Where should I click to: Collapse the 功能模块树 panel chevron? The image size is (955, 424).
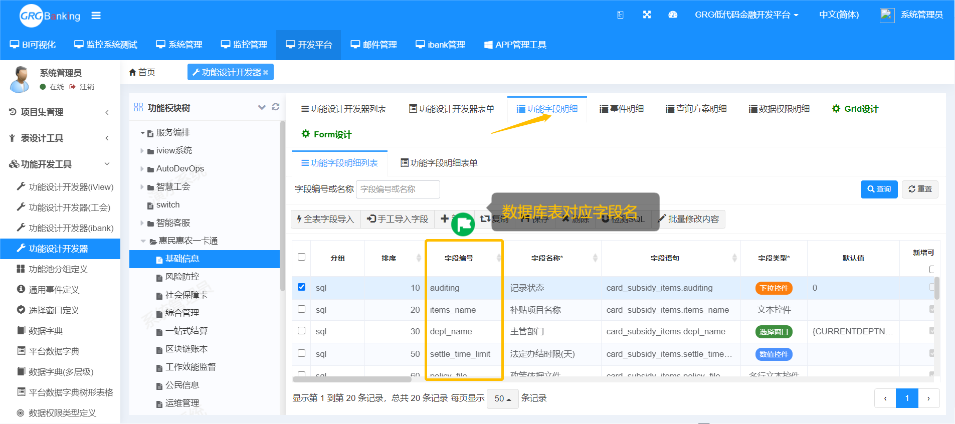262,107
